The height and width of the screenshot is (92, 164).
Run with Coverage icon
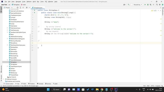[151, 5]
